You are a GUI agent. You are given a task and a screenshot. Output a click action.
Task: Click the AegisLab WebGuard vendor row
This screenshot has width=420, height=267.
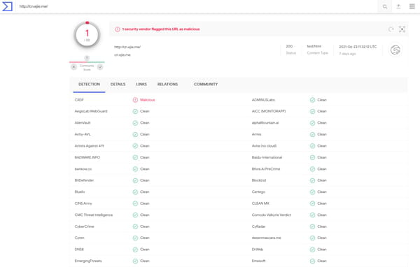point(159,111)
